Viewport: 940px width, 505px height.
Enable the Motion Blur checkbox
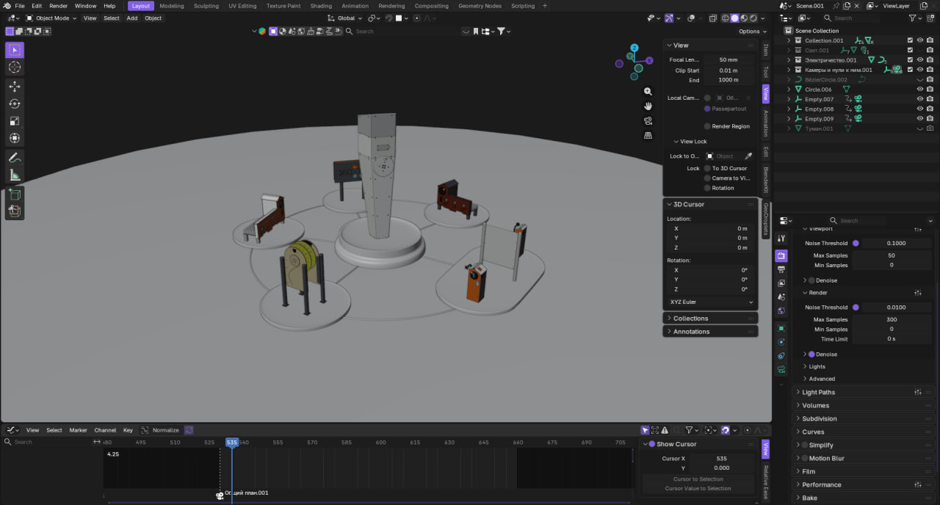tap(804, 458)
